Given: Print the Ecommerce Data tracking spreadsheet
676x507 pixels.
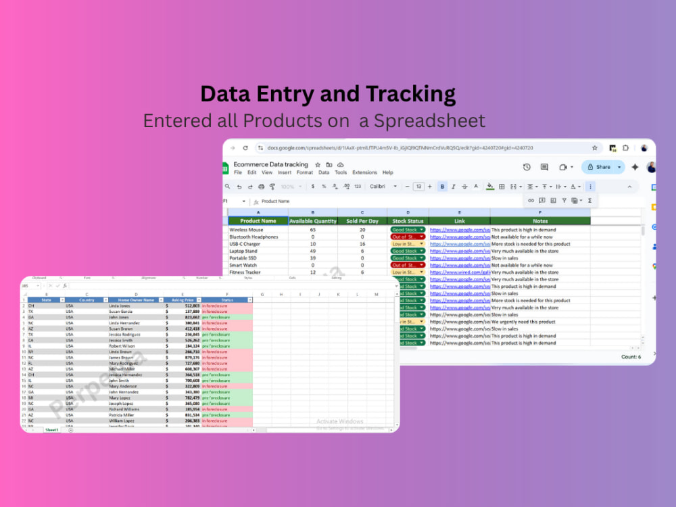Looking at the screenshot, I should point(261,187).
